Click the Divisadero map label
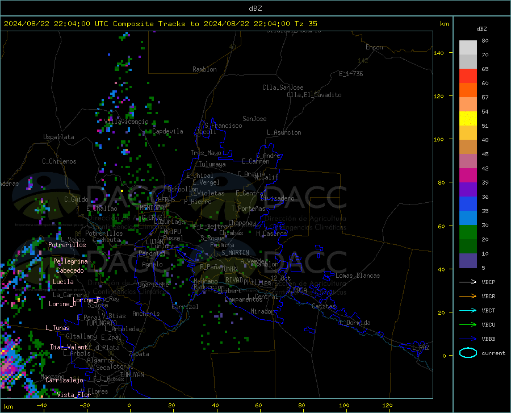 (277, 198)
